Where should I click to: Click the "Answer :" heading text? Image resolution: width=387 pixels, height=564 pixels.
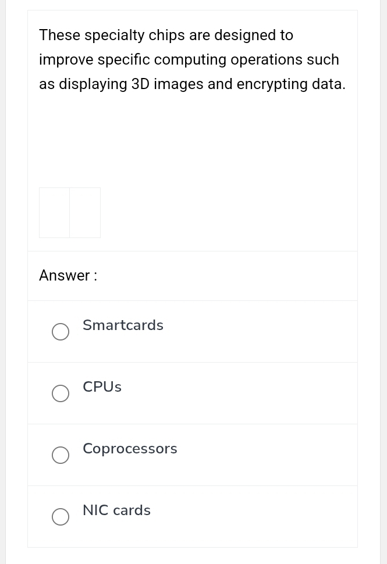click(x=68, y=275)
